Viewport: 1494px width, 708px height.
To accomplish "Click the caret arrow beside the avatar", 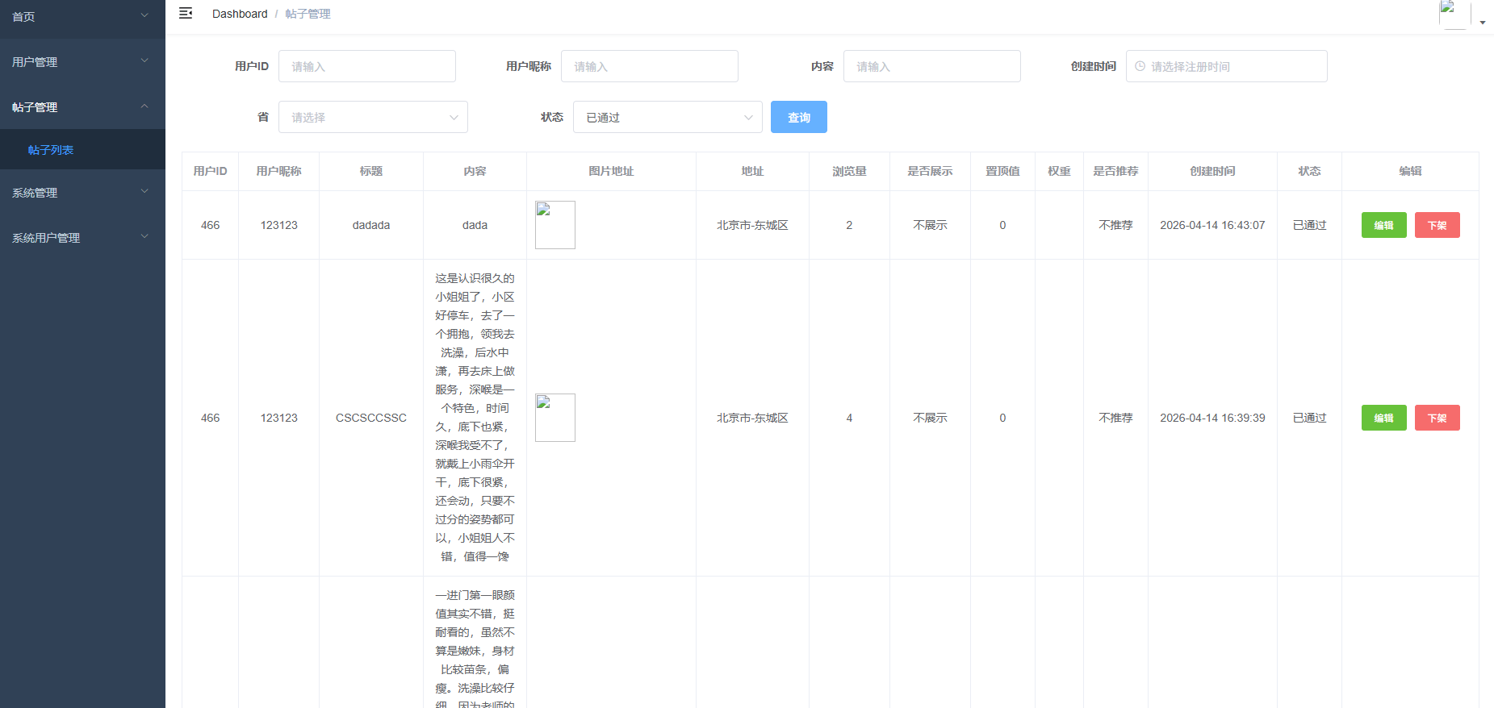I will [x=1483, y=23].
